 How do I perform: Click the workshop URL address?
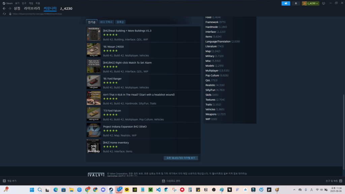click(37, 14)
